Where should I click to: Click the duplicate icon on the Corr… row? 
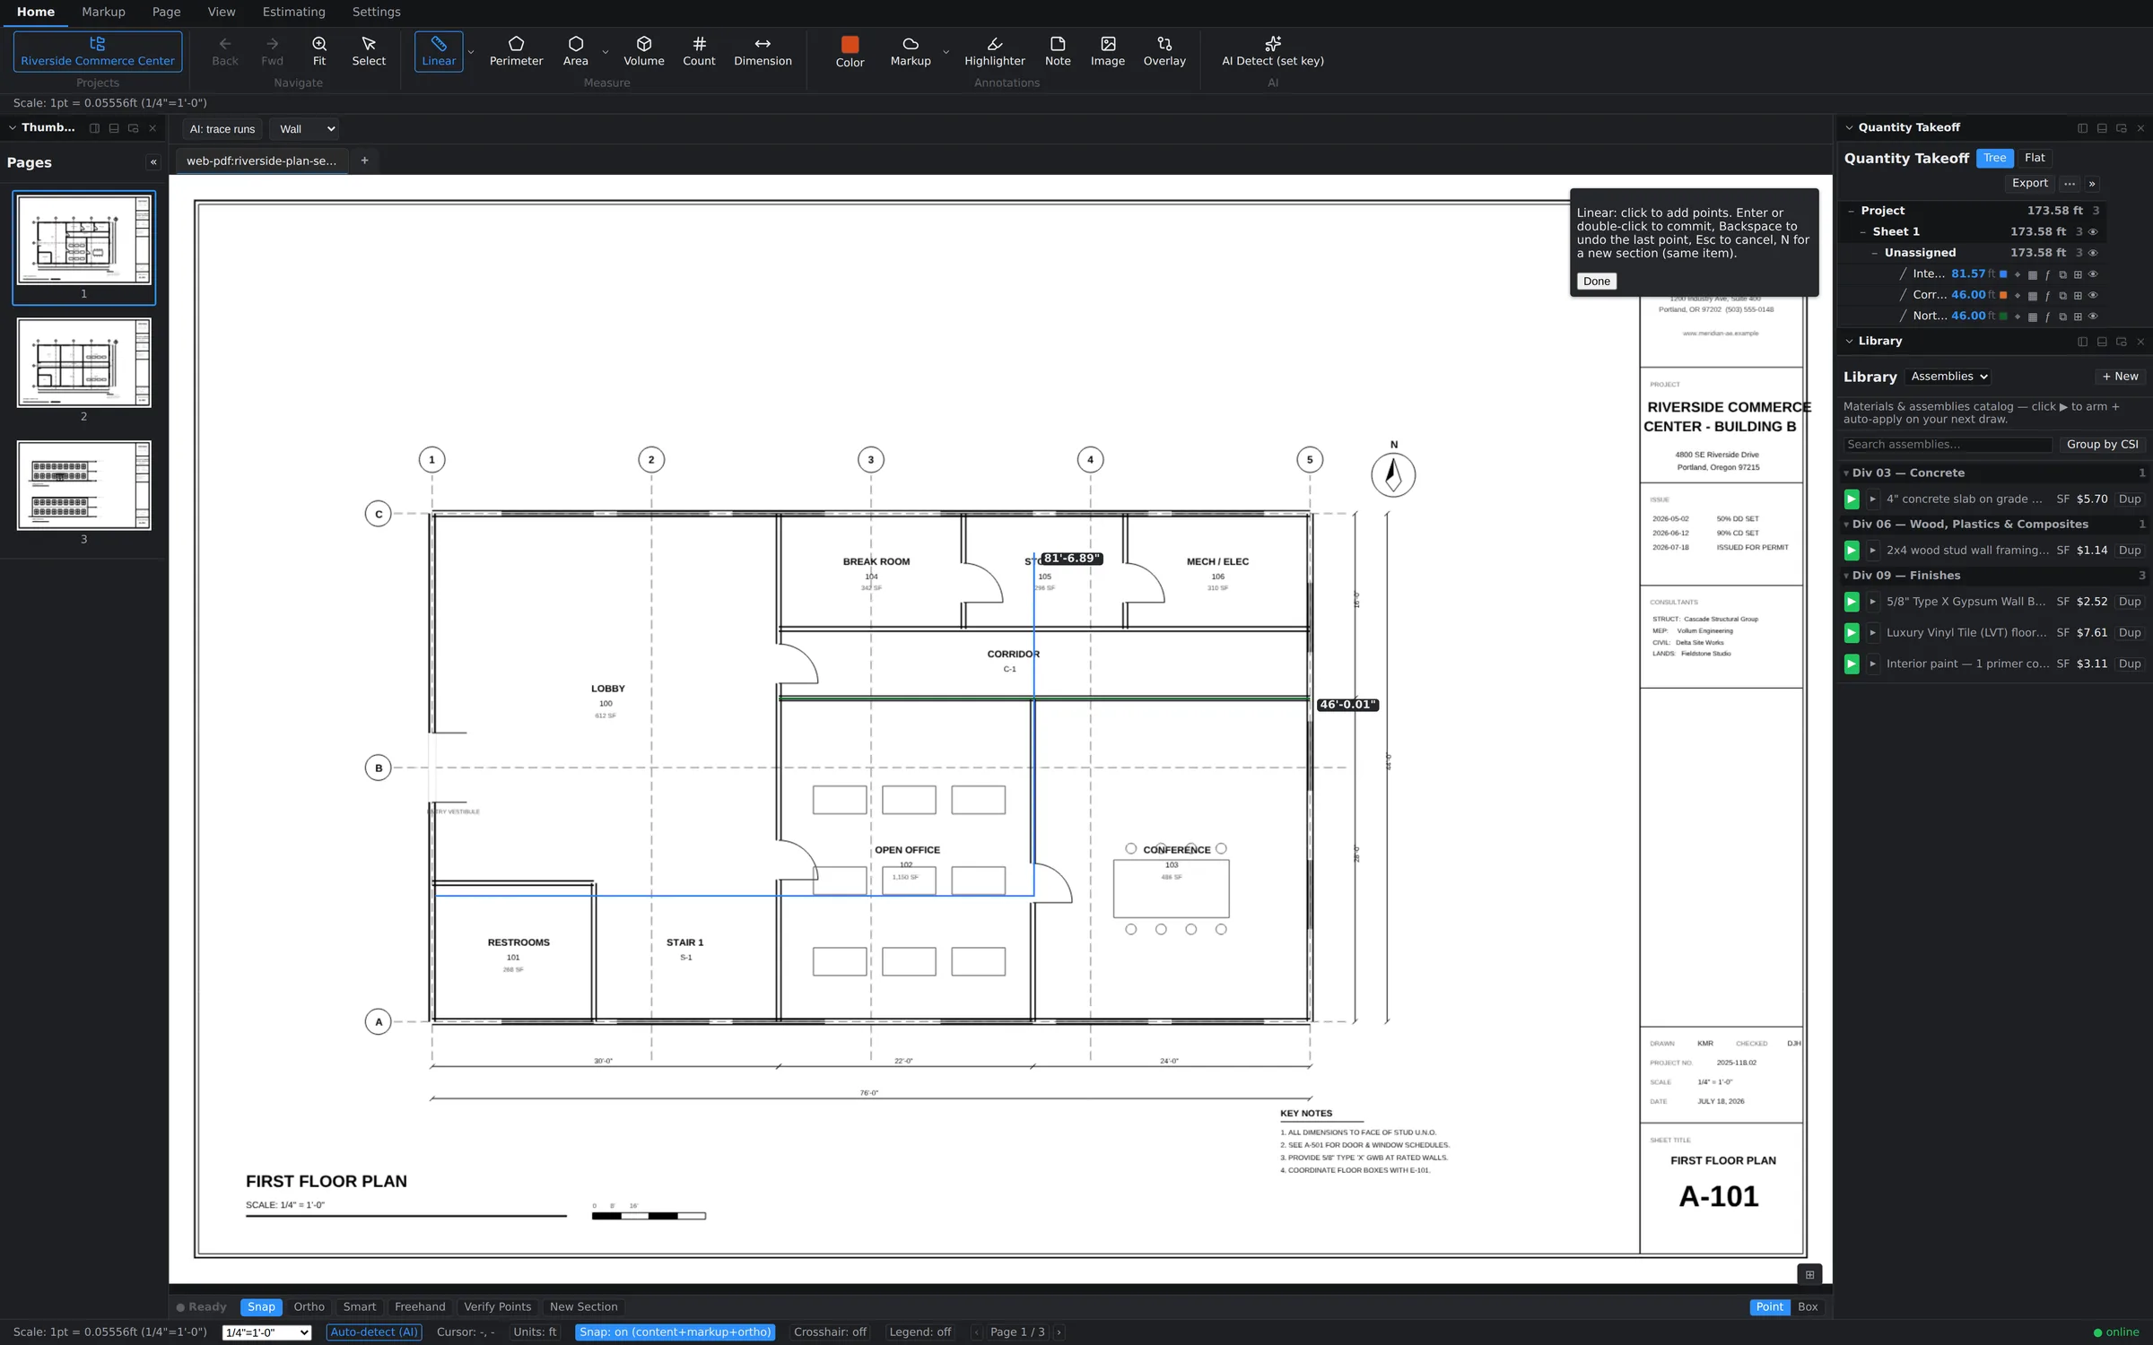[2062, 295]
